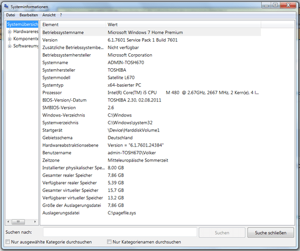Click the tree pane left scroll arrow
The height and width of the screenshot is (251, 300).
coord(8,222)
